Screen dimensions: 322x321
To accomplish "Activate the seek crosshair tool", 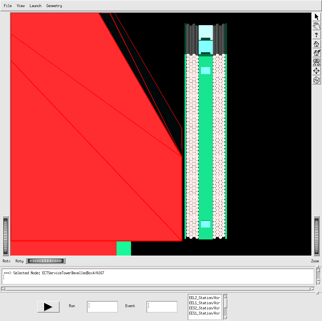I will tap(317, 71).
